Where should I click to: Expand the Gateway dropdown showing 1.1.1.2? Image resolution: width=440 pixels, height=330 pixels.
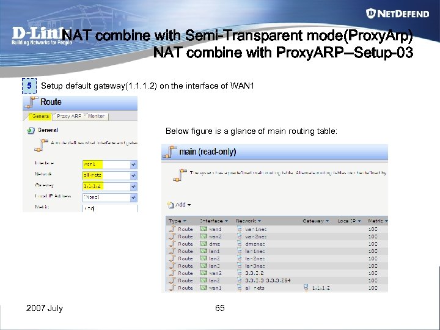pyautogui.click(x=134, y=186)
